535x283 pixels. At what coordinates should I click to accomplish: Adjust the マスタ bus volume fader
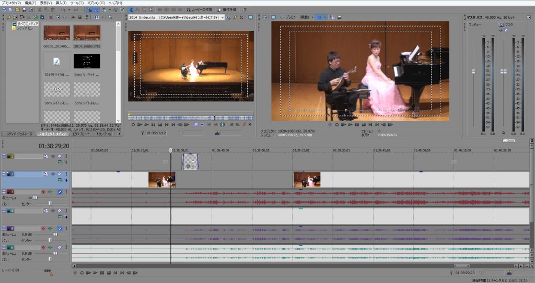[503, 72]
